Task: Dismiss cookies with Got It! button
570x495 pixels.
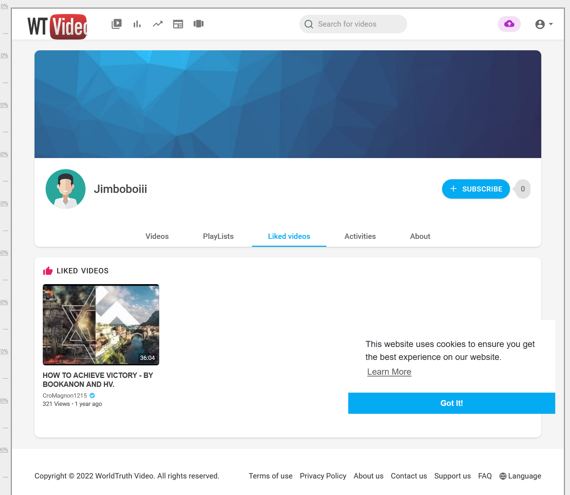Action: pos(452,403)
